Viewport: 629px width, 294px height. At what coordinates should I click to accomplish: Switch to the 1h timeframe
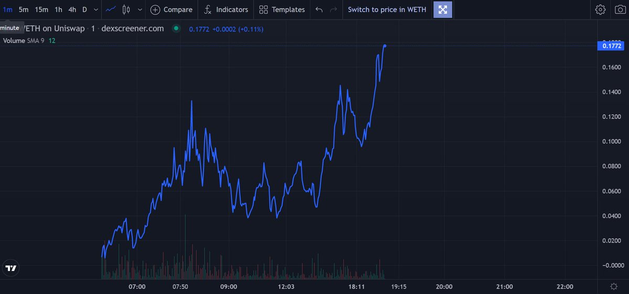coord(58,9)
